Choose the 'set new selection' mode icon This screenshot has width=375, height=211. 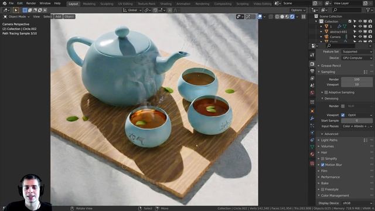[25, 11]
